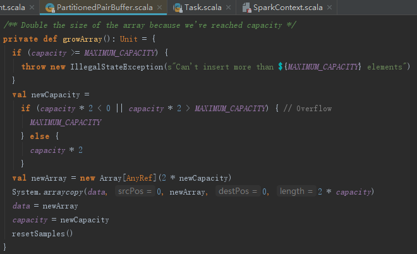
Task: Click AnyRef in the Array declaration
Action: click(x=139, y=178)
